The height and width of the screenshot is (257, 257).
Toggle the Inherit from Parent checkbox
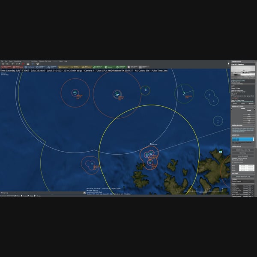pos(233,162)
